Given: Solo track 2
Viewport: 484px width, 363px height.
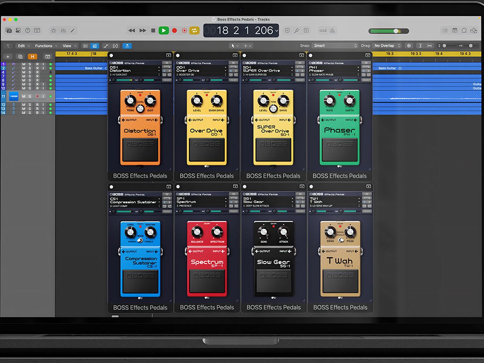Looking at the screenshot, I should [30, 68].
